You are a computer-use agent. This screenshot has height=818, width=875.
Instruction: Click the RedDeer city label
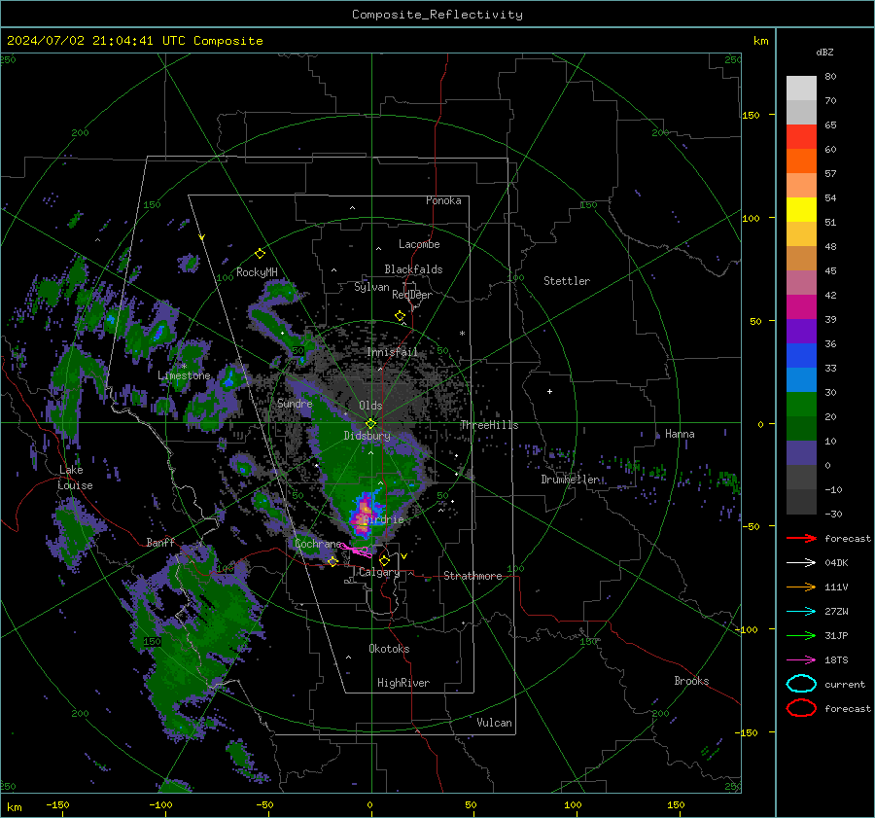coord(412,295)
